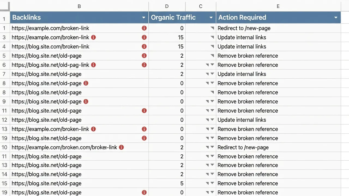The image size is (349, 196).
Task: Click the note indicator triangle in row 4's column C
Action: coord(212,47)
